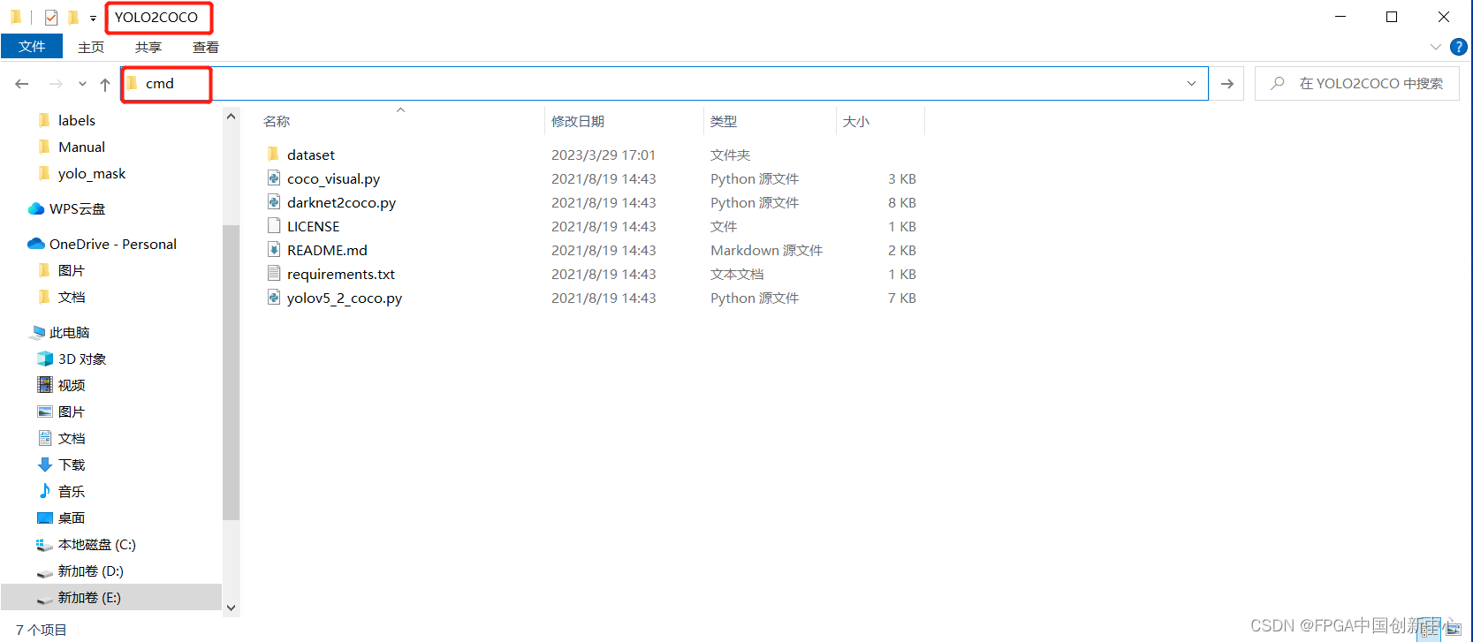Open WPS云盘 in navigation pane
The height and width of the screenshot is (642, 1473).
tap(77, 208)
